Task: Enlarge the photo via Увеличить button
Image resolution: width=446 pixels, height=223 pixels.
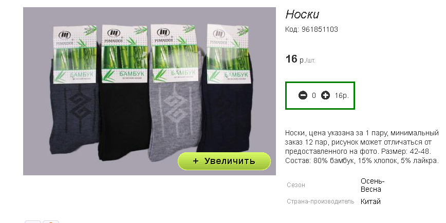Action: [224, 161]
